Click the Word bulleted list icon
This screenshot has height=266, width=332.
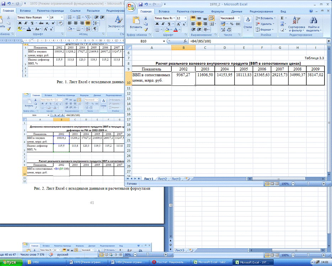(70, 17)
